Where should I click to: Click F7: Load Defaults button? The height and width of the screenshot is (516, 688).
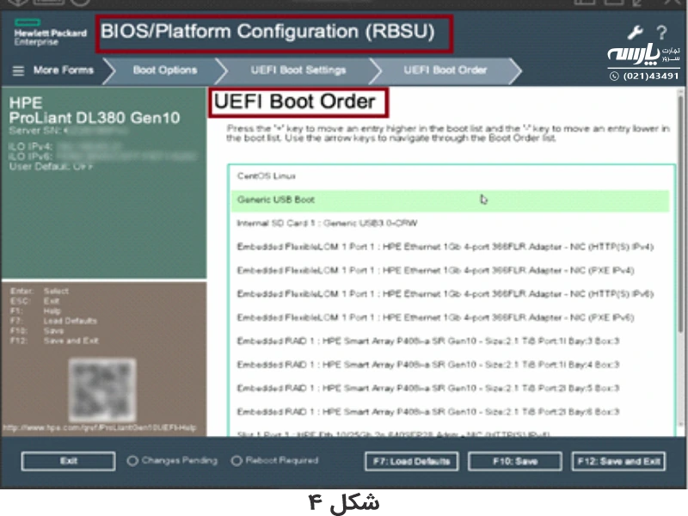412,461
